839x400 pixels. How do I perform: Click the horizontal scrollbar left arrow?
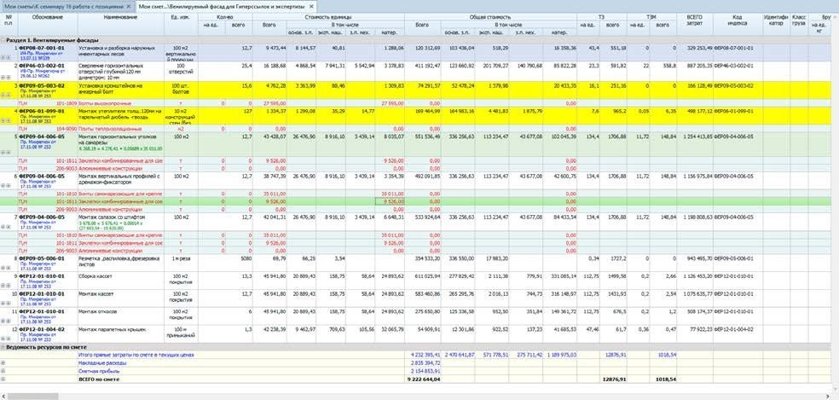(x=3, y=397)
